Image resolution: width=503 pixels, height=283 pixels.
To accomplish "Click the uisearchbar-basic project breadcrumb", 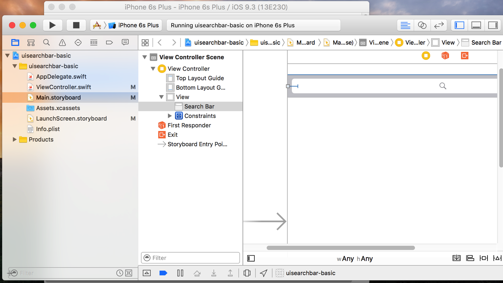I will click(x=214, y=43).
